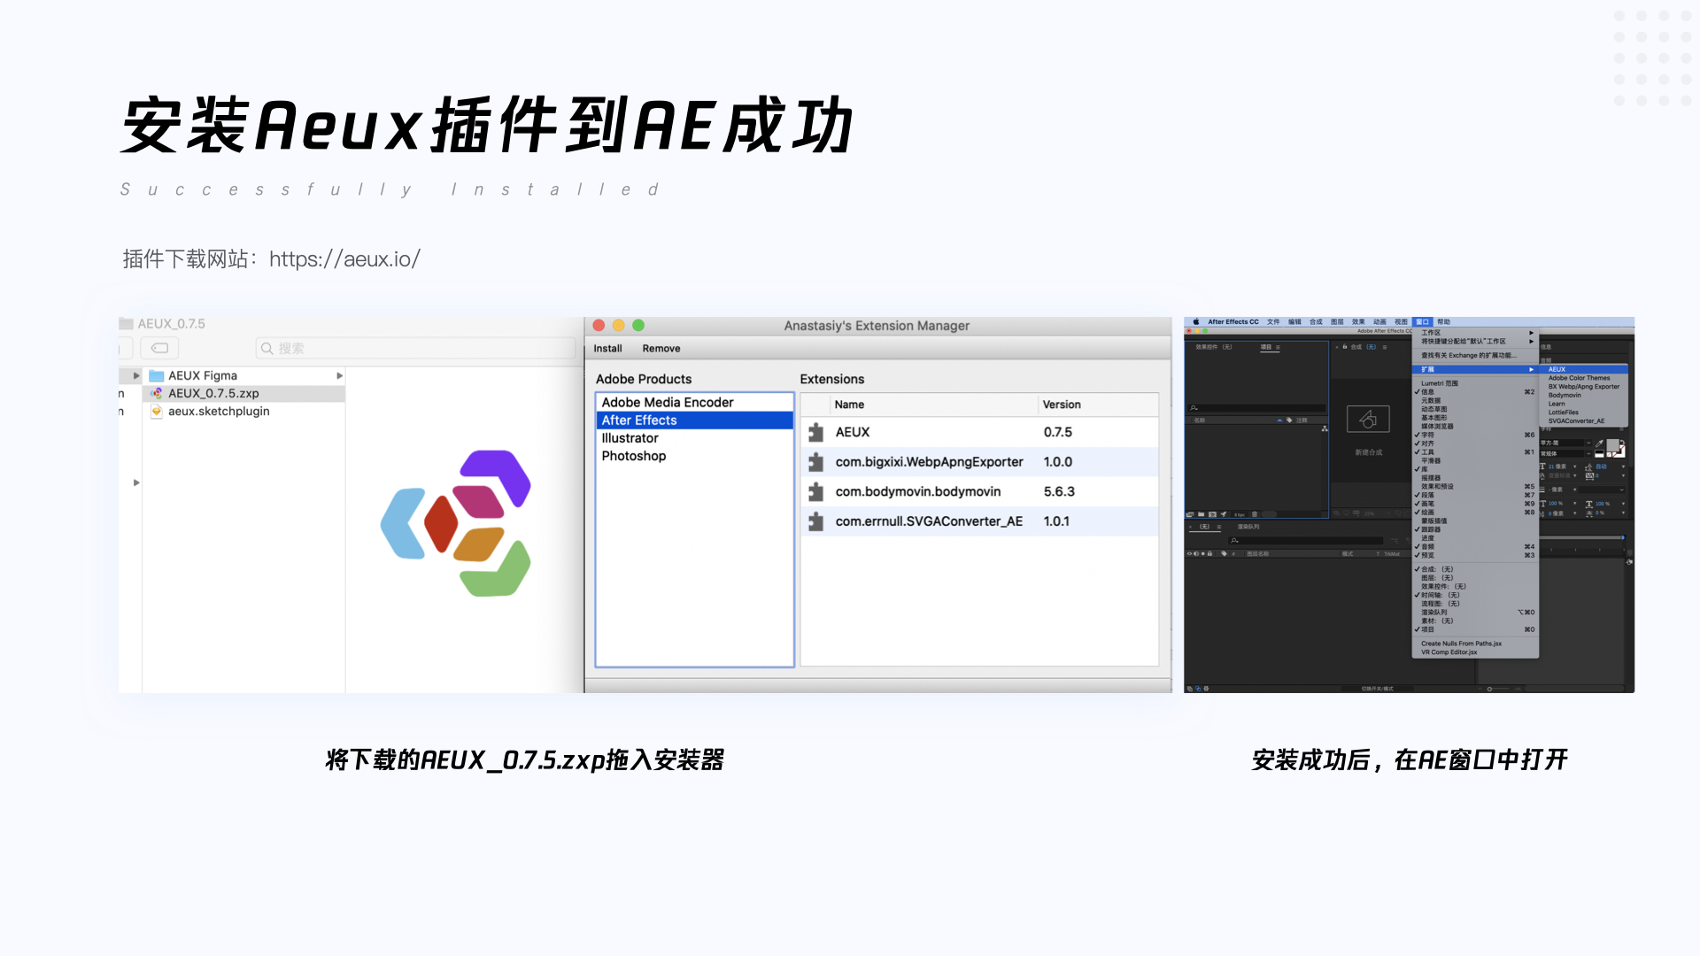Click the Apple menu icon in After Effects

[x=1195, y=322]
